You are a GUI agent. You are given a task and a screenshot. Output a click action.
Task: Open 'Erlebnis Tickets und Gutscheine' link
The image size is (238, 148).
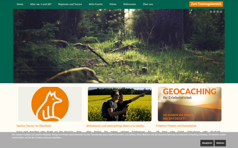(176, 126)
